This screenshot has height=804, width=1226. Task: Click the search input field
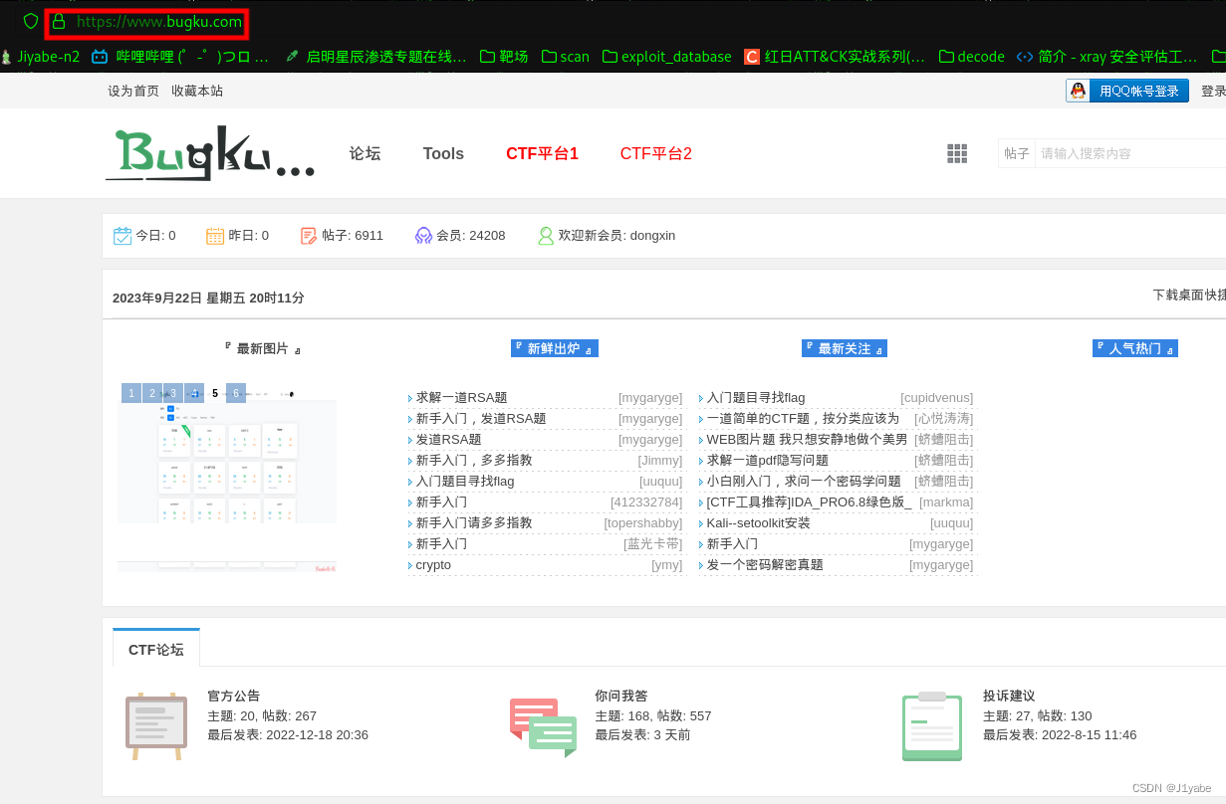click(x=1125, y=153)
